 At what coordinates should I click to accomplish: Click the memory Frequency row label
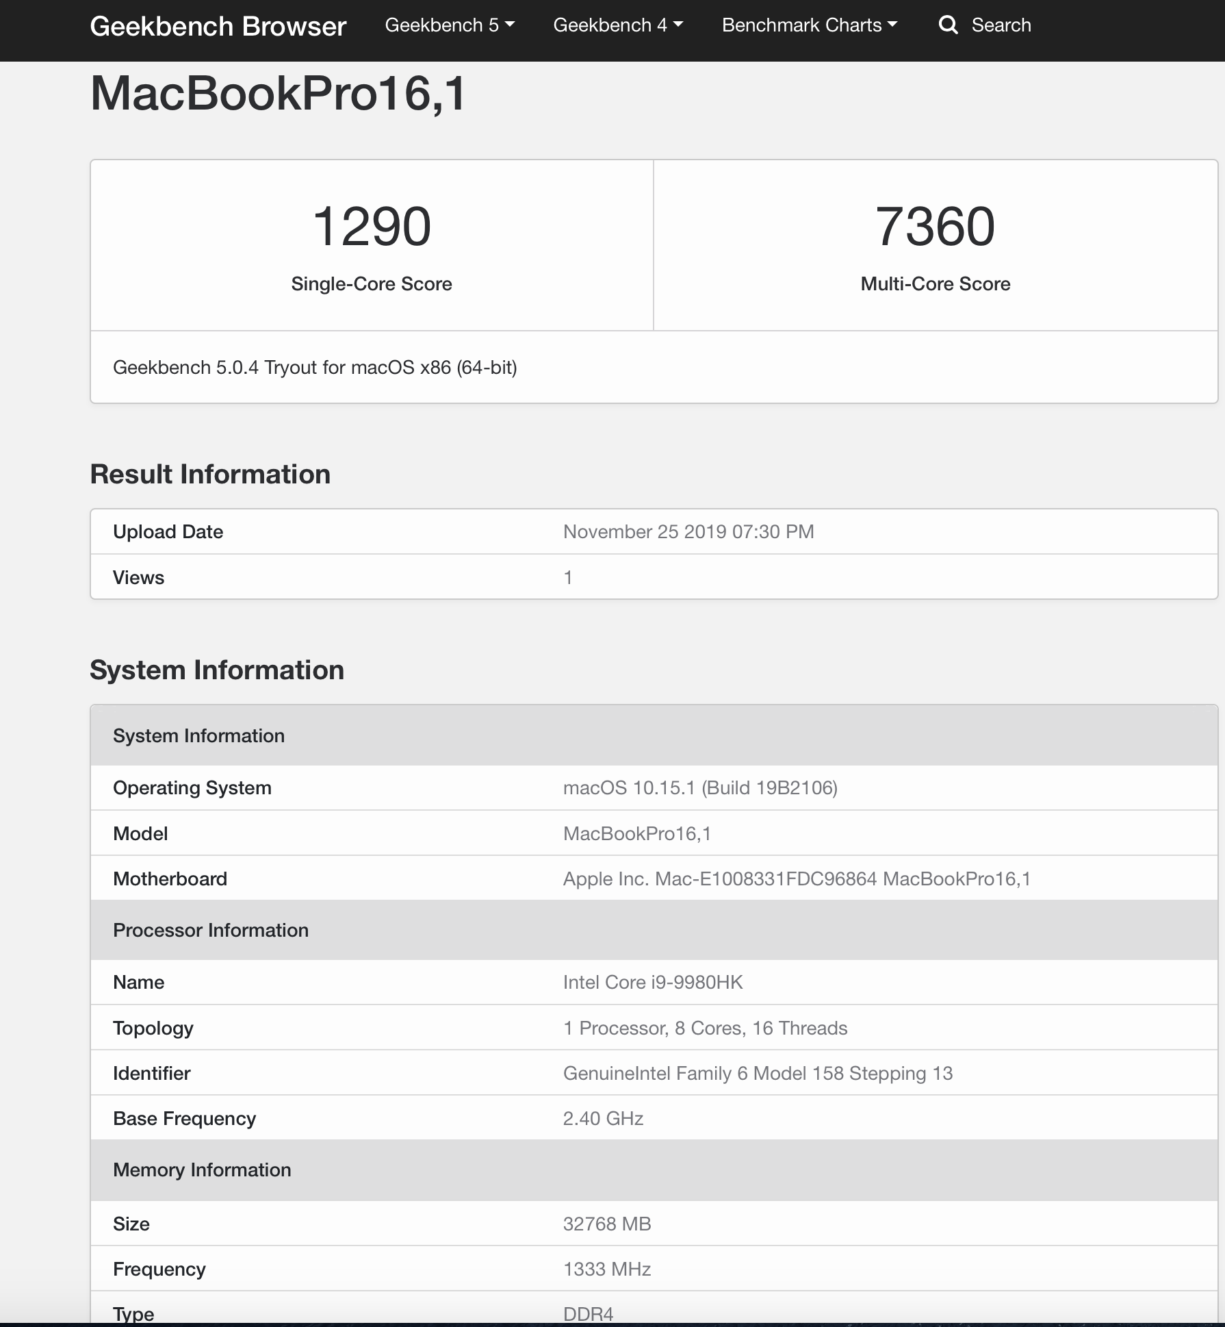pyautogui.click(x=159, y=1269)
